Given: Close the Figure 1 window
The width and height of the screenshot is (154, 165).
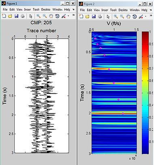Looking at the screenshot, I should click(73, 4).
